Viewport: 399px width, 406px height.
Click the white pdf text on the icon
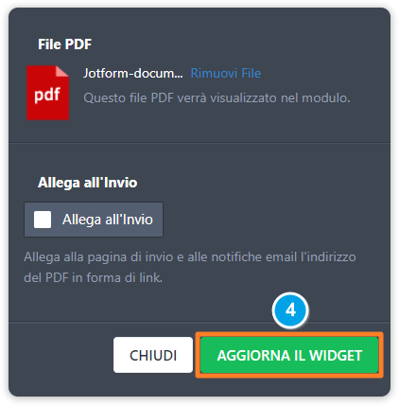47,95
